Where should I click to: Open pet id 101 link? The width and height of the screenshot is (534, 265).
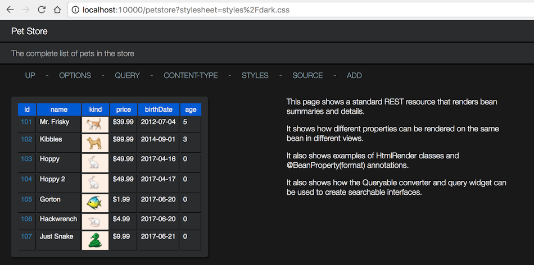point(26,122)
